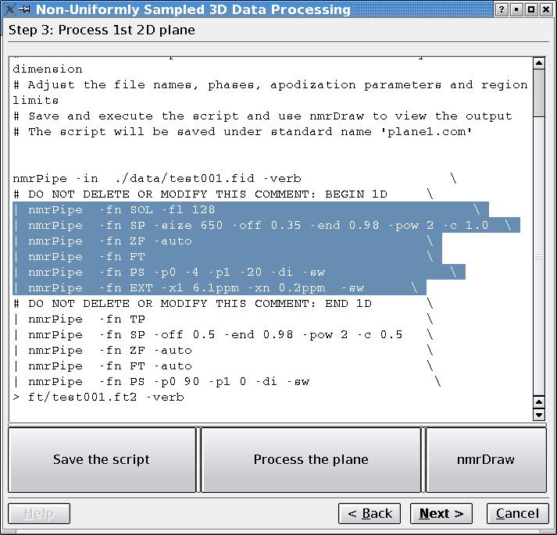Proceed with the Next button

point(441,513)
